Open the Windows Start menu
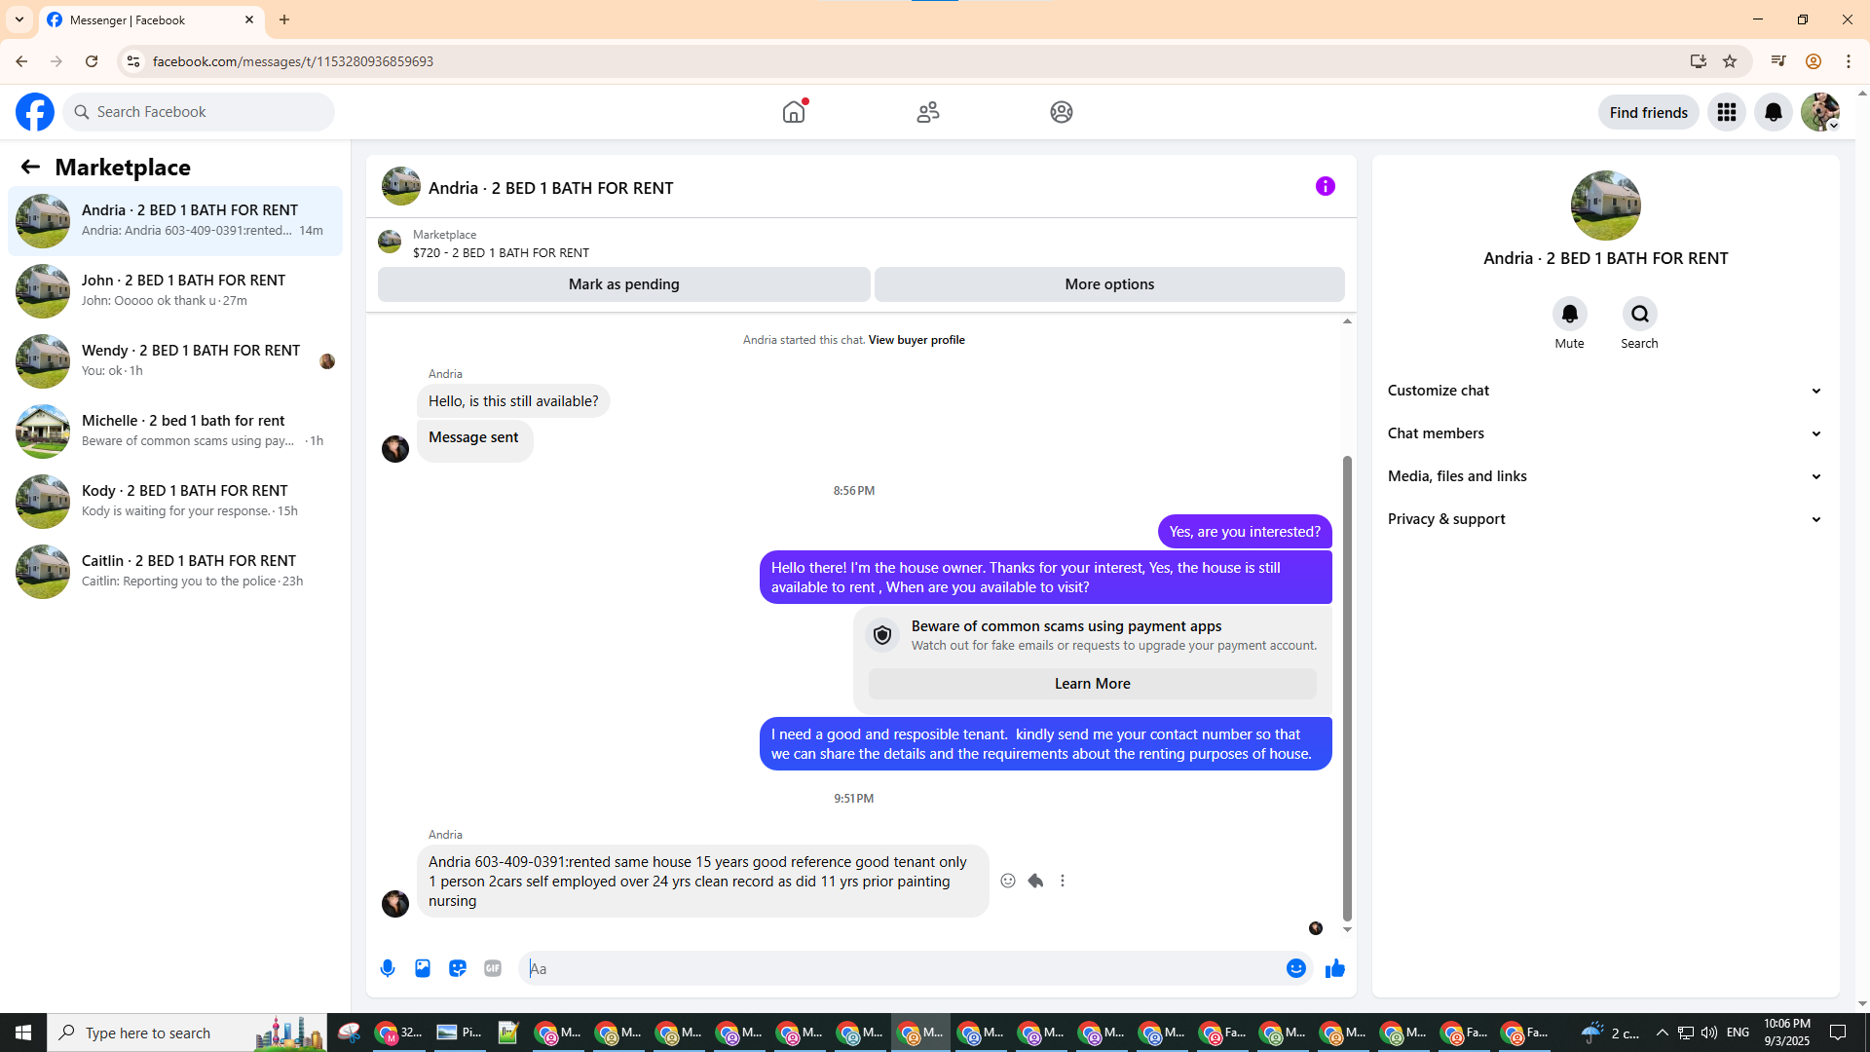The width and height of the screenshot is (1870, 1052). pyautogui.click(x=23, y=1033)
